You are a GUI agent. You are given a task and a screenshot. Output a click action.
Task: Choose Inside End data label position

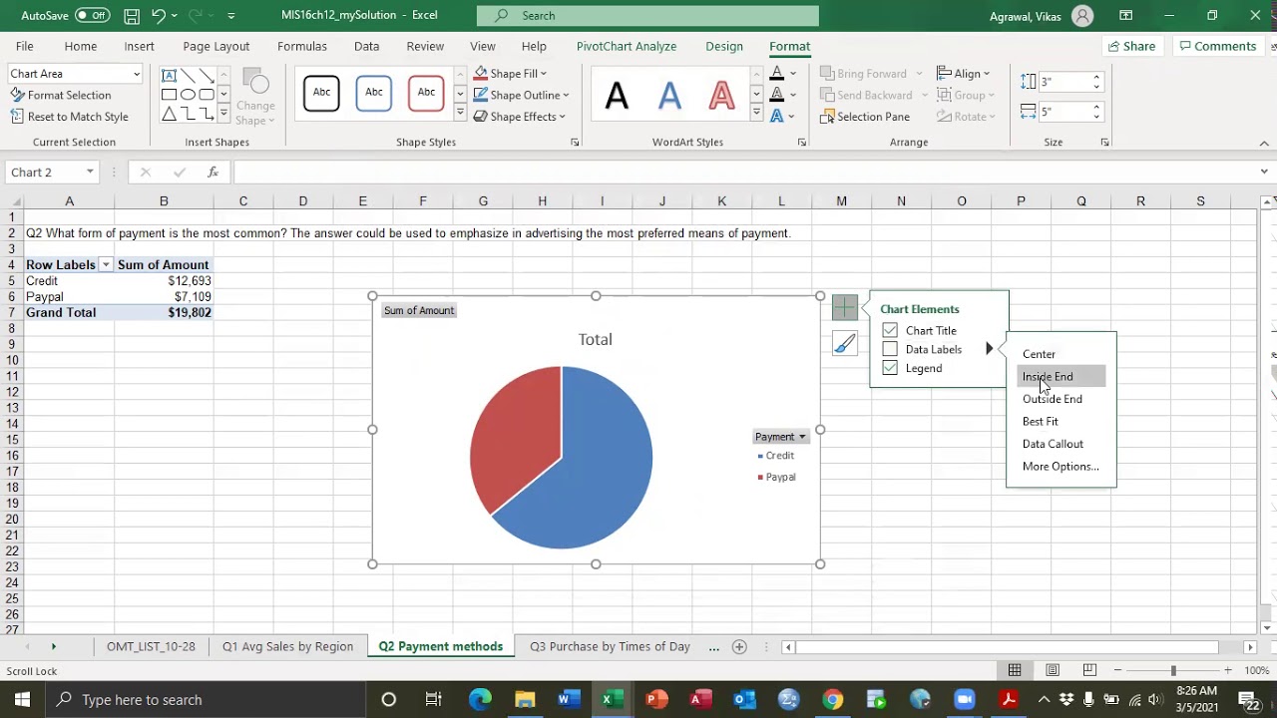pos(1048,377)
